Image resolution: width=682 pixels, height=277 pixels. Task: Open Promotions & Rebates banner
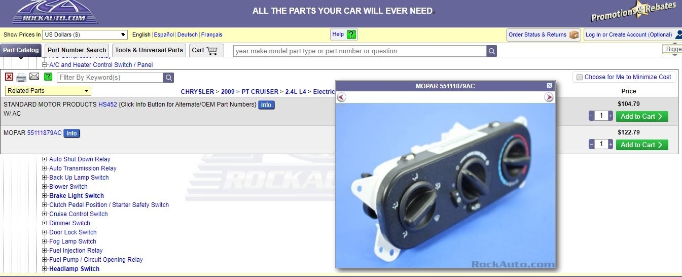(x=634, y=12)
